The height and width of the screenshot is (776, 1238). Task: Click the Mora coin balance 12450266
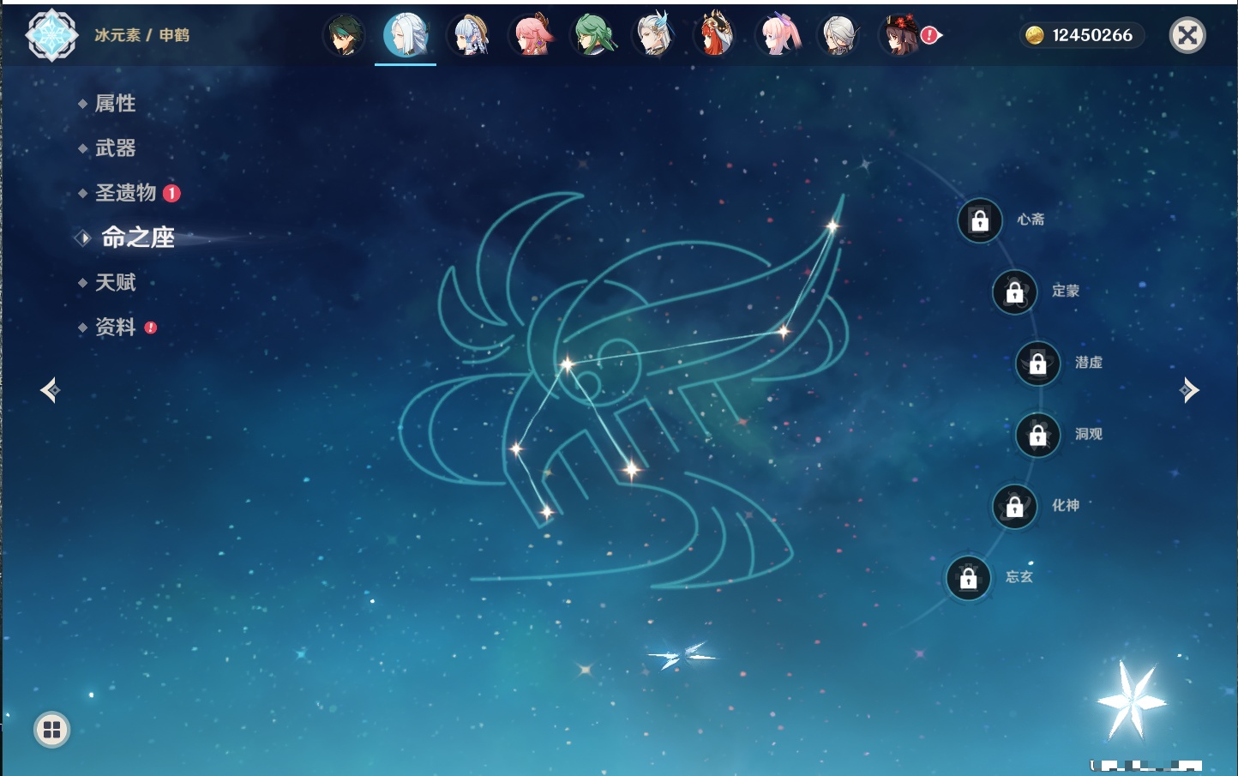click(1082, 35)
